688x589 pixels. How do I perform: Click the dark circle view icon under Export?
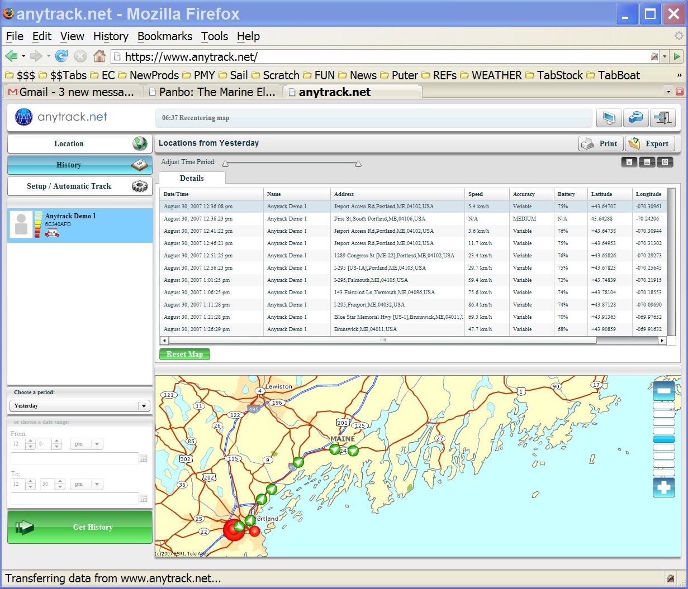click(x=665, y=162)
